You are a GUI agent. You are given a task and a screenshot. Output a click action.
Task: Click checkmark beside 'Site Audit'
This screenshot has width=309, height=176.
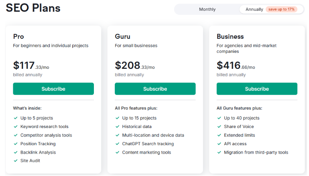point(16,161)
